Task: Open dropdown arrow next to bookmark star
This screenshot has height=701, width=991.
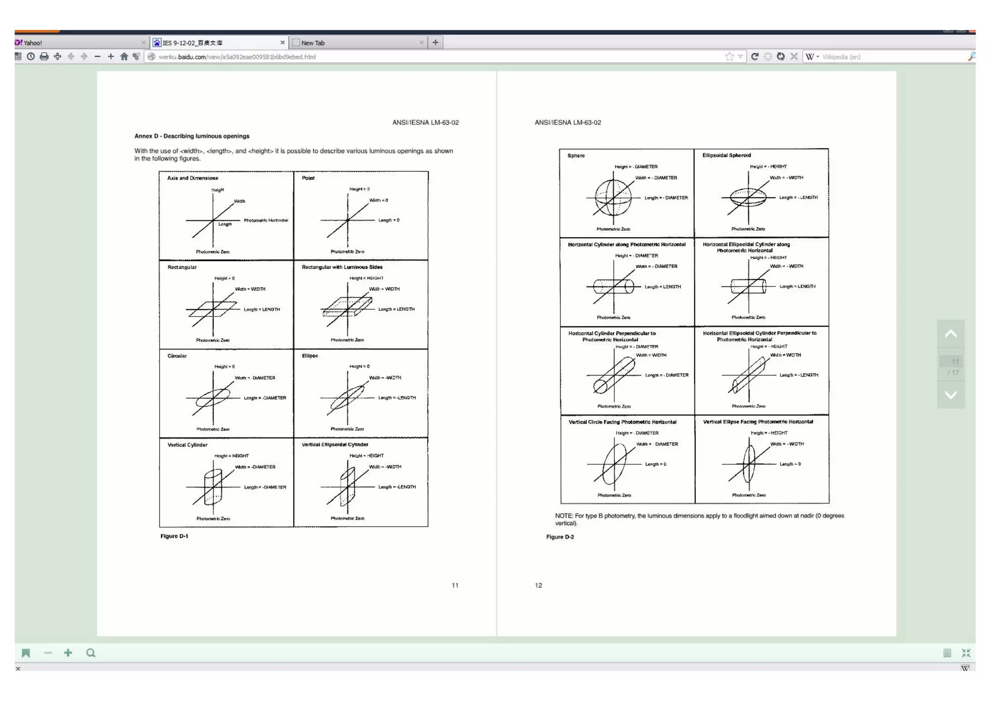Action: pos(740,57)
